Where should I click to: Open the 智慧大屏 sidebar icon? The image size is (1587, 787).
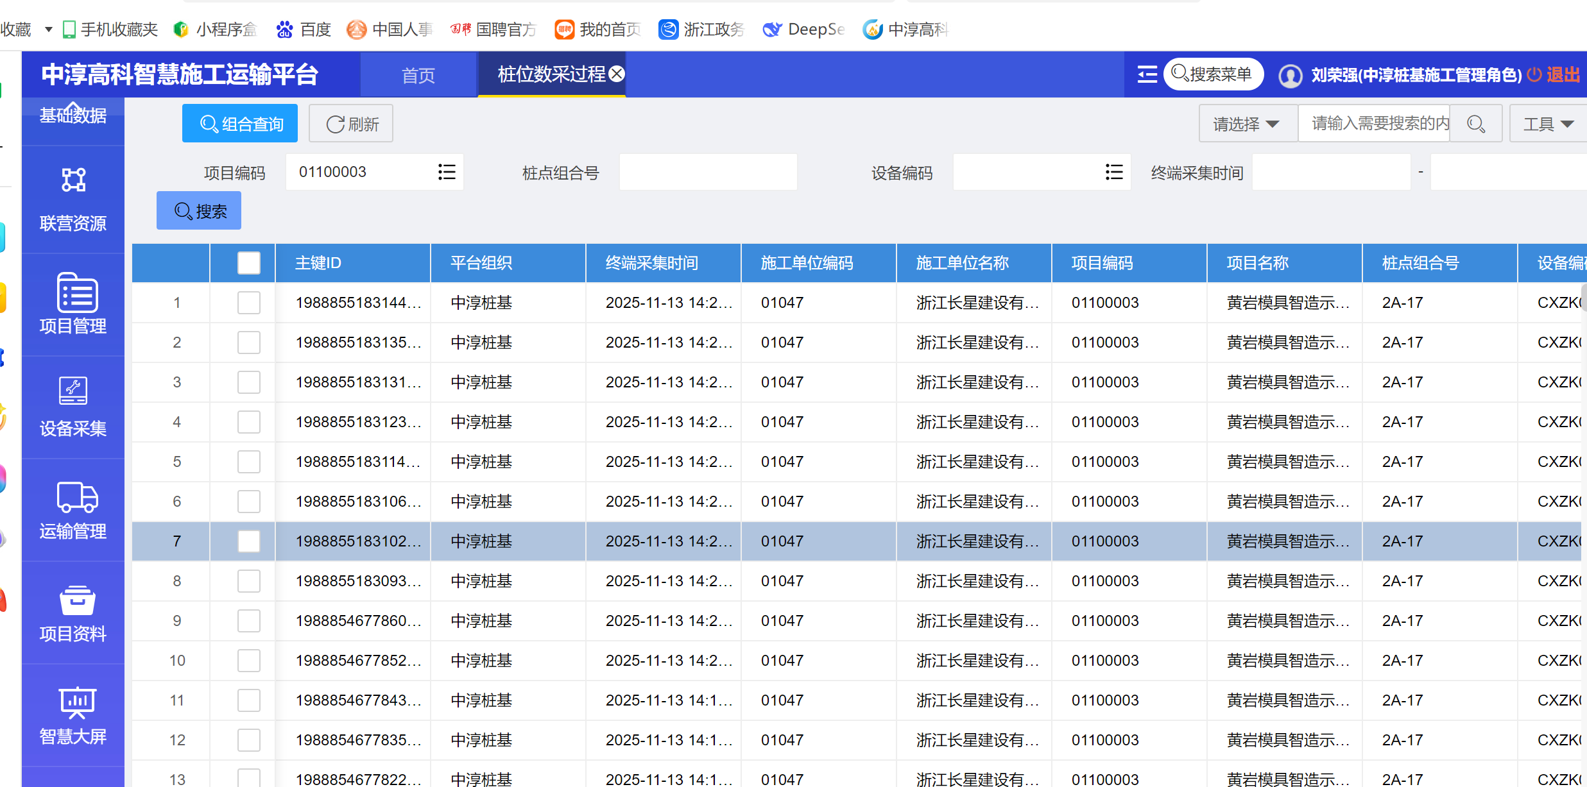point(77,704)
